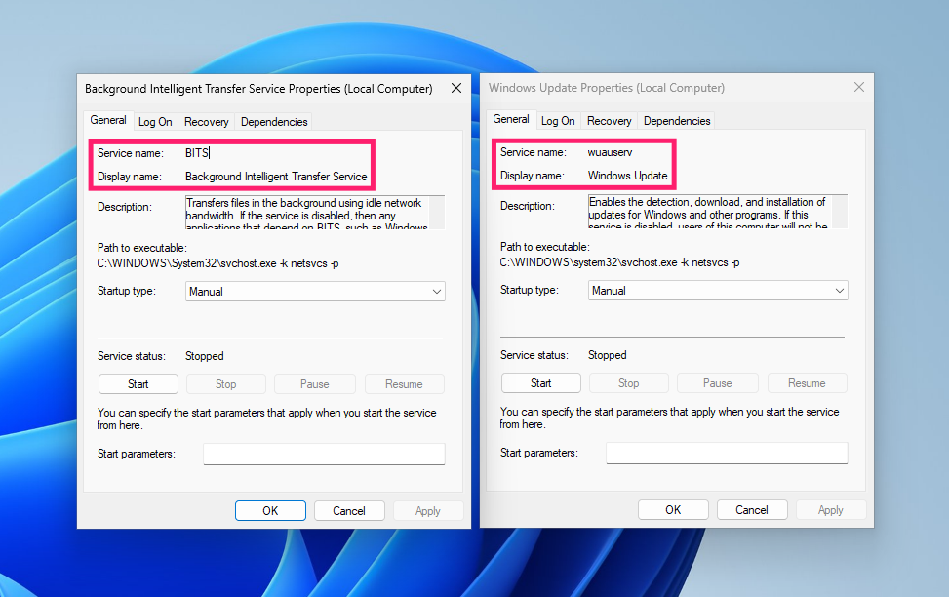This screenshot has width=949, height=597.
Task: Click executable path text in Windows Update window
Action: (619, 262)
